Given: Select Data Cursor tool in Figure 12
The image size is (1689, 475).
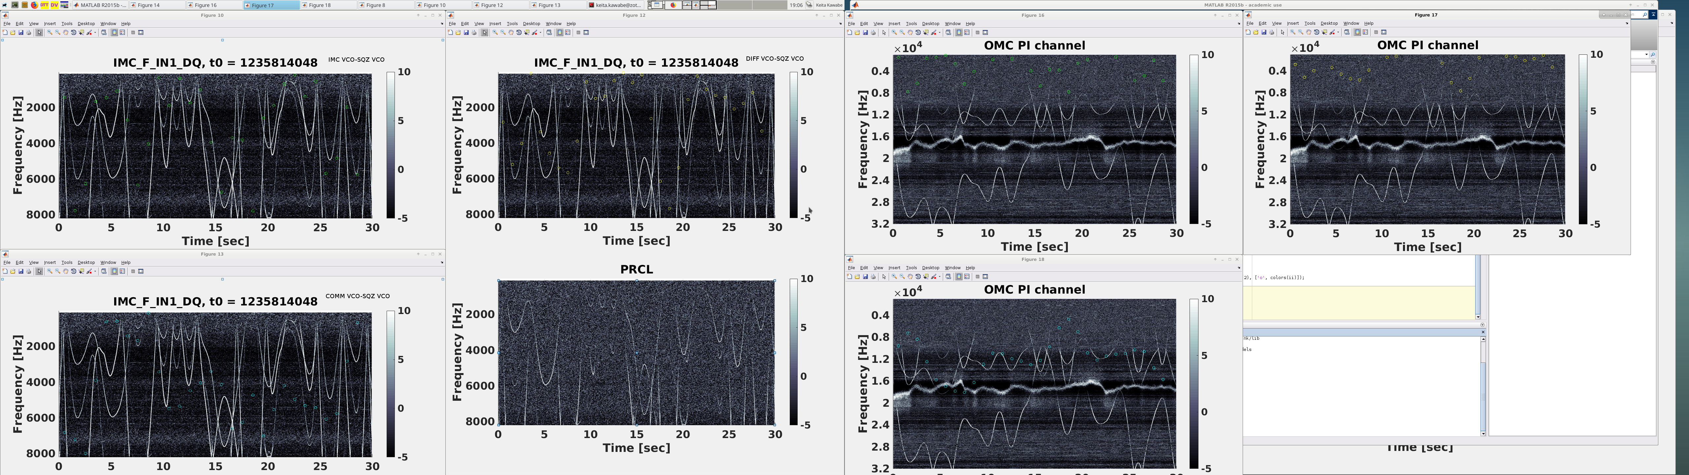Looking at the screenshot, I should tap(526, 32).
